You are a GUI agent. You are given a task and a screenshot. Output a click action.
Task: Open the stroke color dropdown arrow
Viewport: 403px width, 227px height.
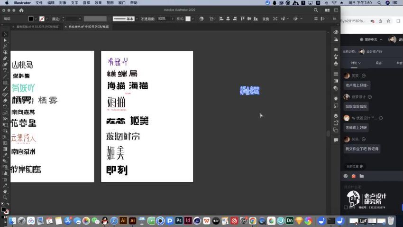click(46, 19)
